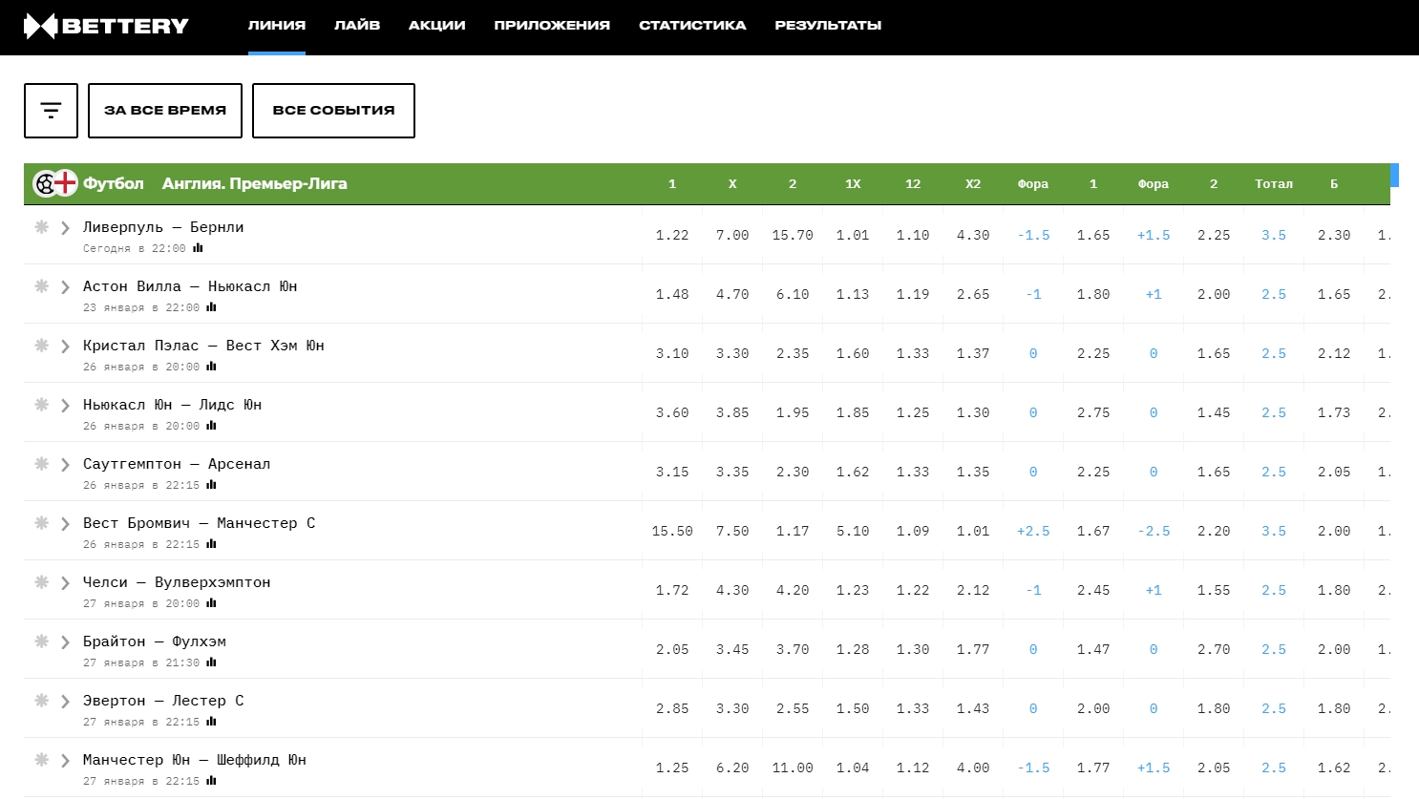Open the Саутгемптон — Арсенал match link

177,464
